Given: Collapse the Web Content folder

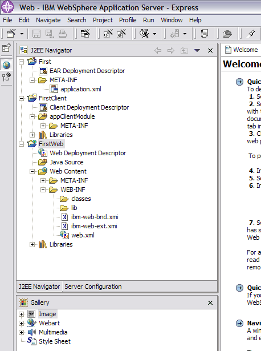Looking at the screenshot, I should 32,171.
